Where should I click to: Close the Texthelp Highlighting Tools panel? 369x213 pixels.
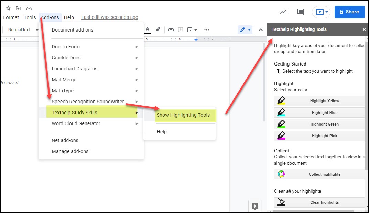point(364,29)
